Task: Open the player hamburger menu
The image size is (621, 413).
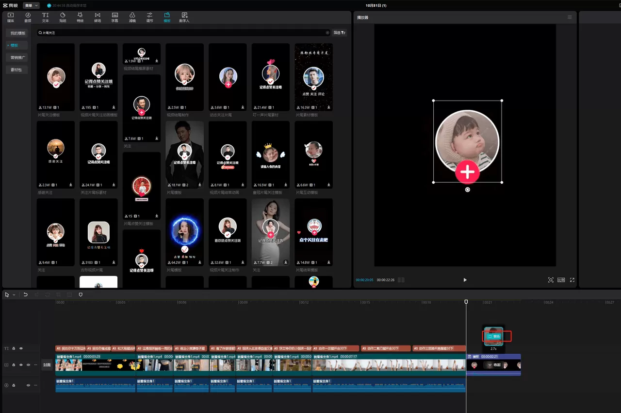Action: click(x=570, y=17)
